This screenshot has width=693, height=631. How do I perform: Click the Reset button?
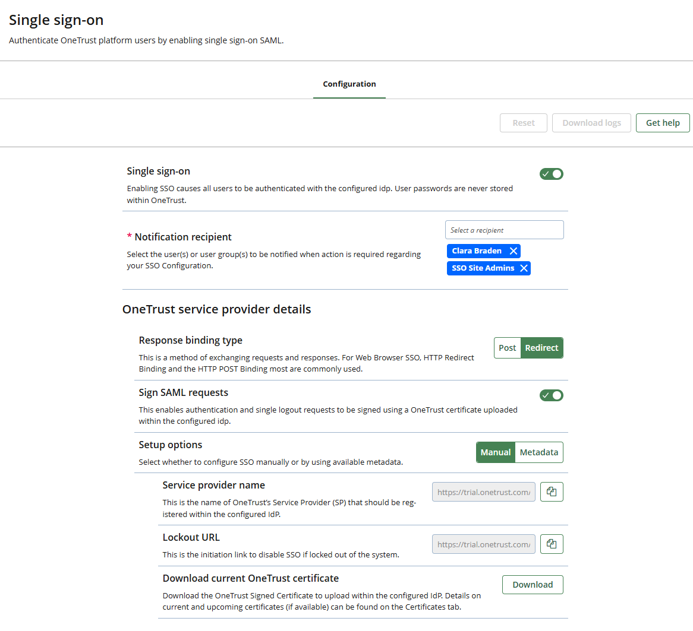click(523, 123)
